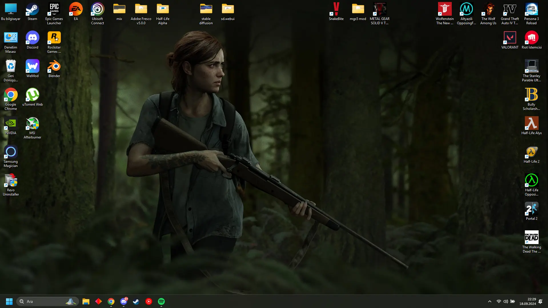Open File Explorer from the taskbar
Viewport: 548px width, 308px height.
click(x=86, y=301)
